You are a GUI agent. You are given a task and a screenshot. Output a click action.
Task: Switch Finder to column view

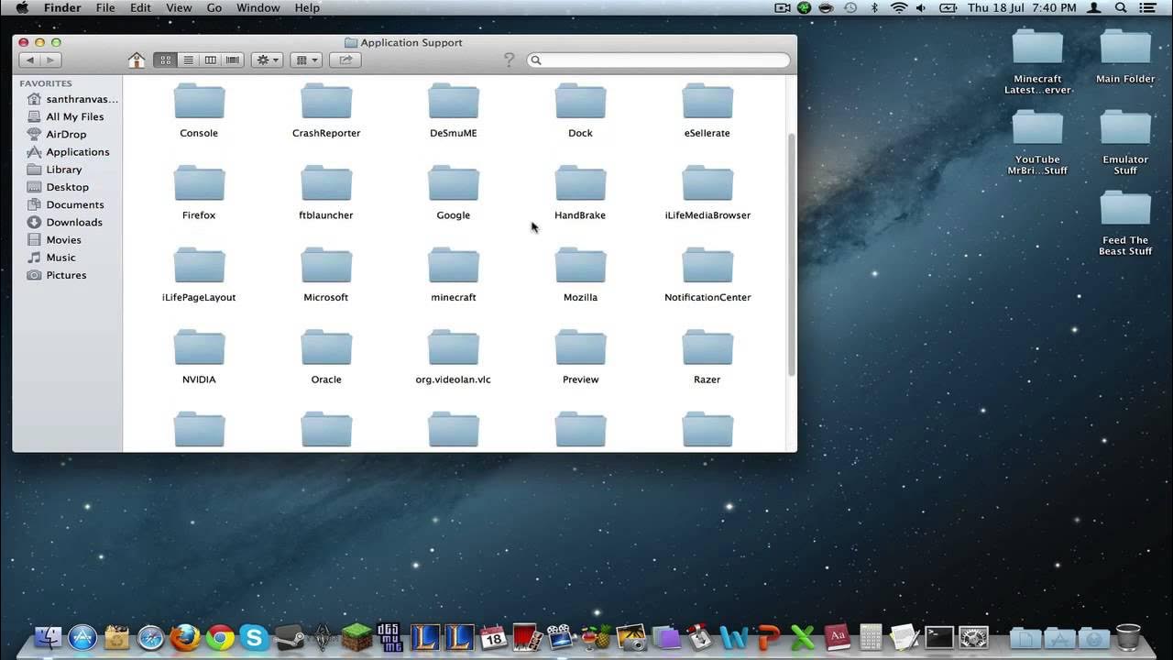pyautogui.click(x=211, y=60)
